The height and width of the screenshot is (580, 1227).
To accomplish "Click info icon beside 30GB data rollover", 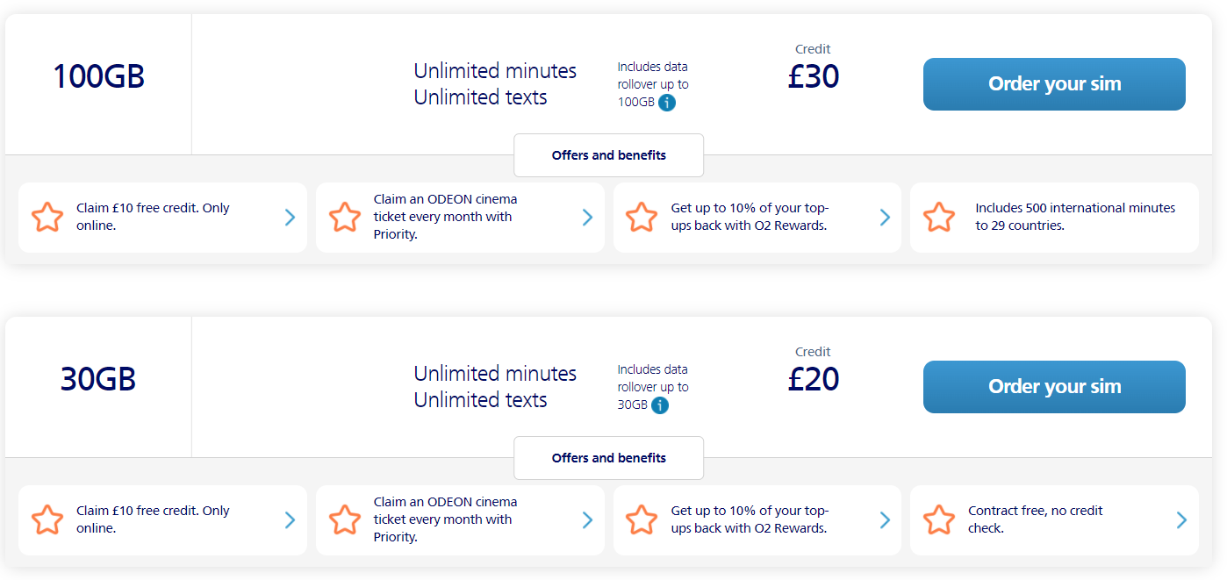I will [x=660, y=405].
